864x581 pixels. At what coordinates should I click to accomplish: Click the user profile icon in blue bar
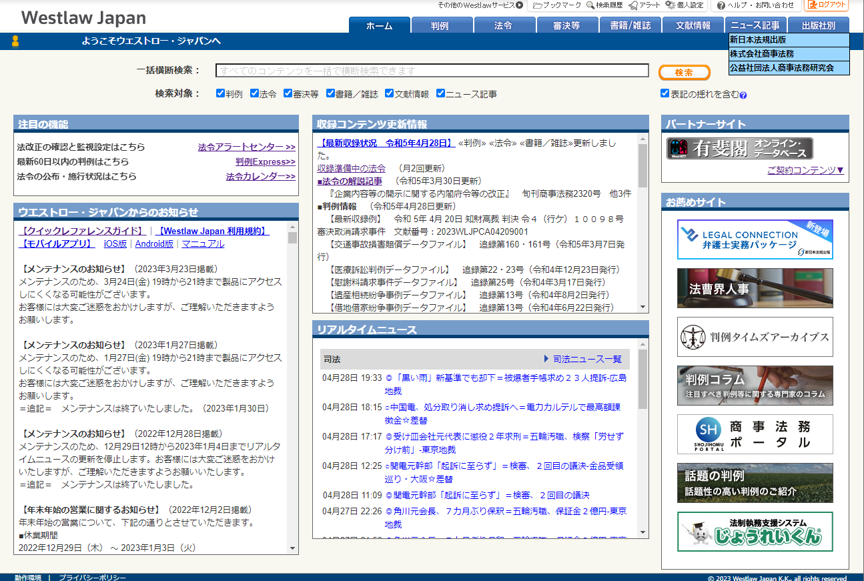(15, 41)
